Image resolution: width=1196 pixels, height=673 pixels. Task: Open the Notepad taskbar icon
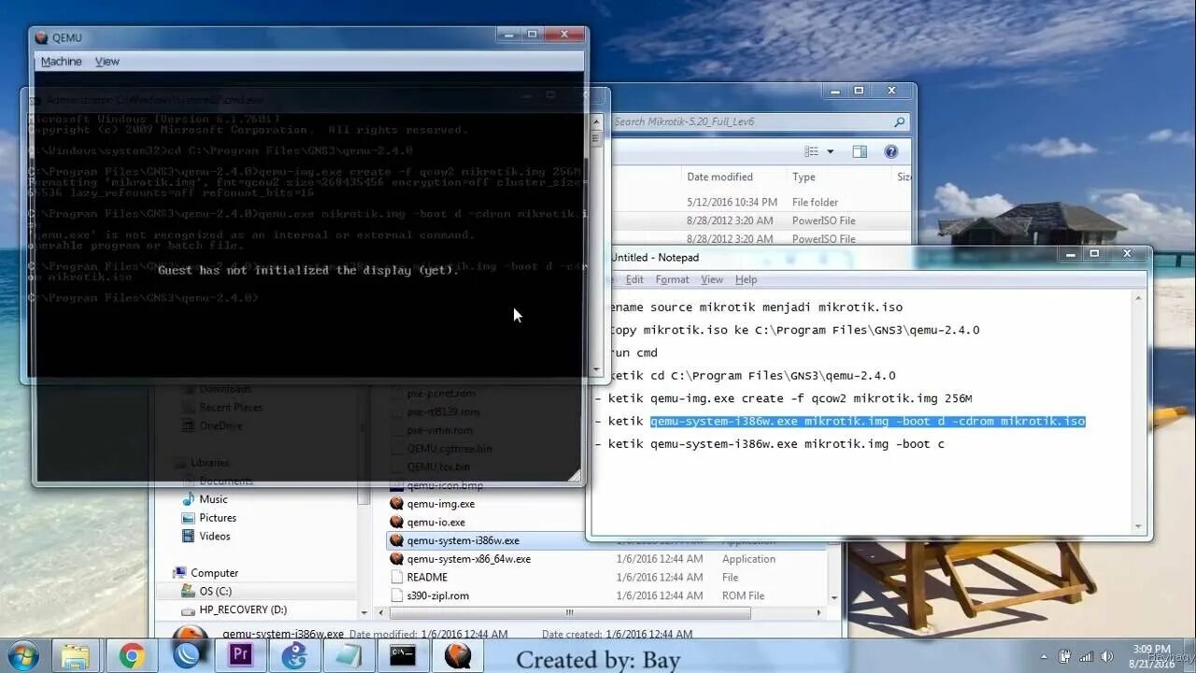349,655
